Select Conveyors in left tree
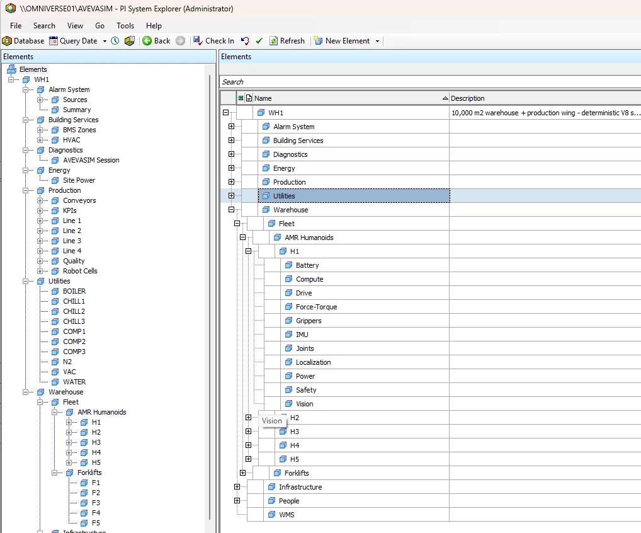 [79, 200]
